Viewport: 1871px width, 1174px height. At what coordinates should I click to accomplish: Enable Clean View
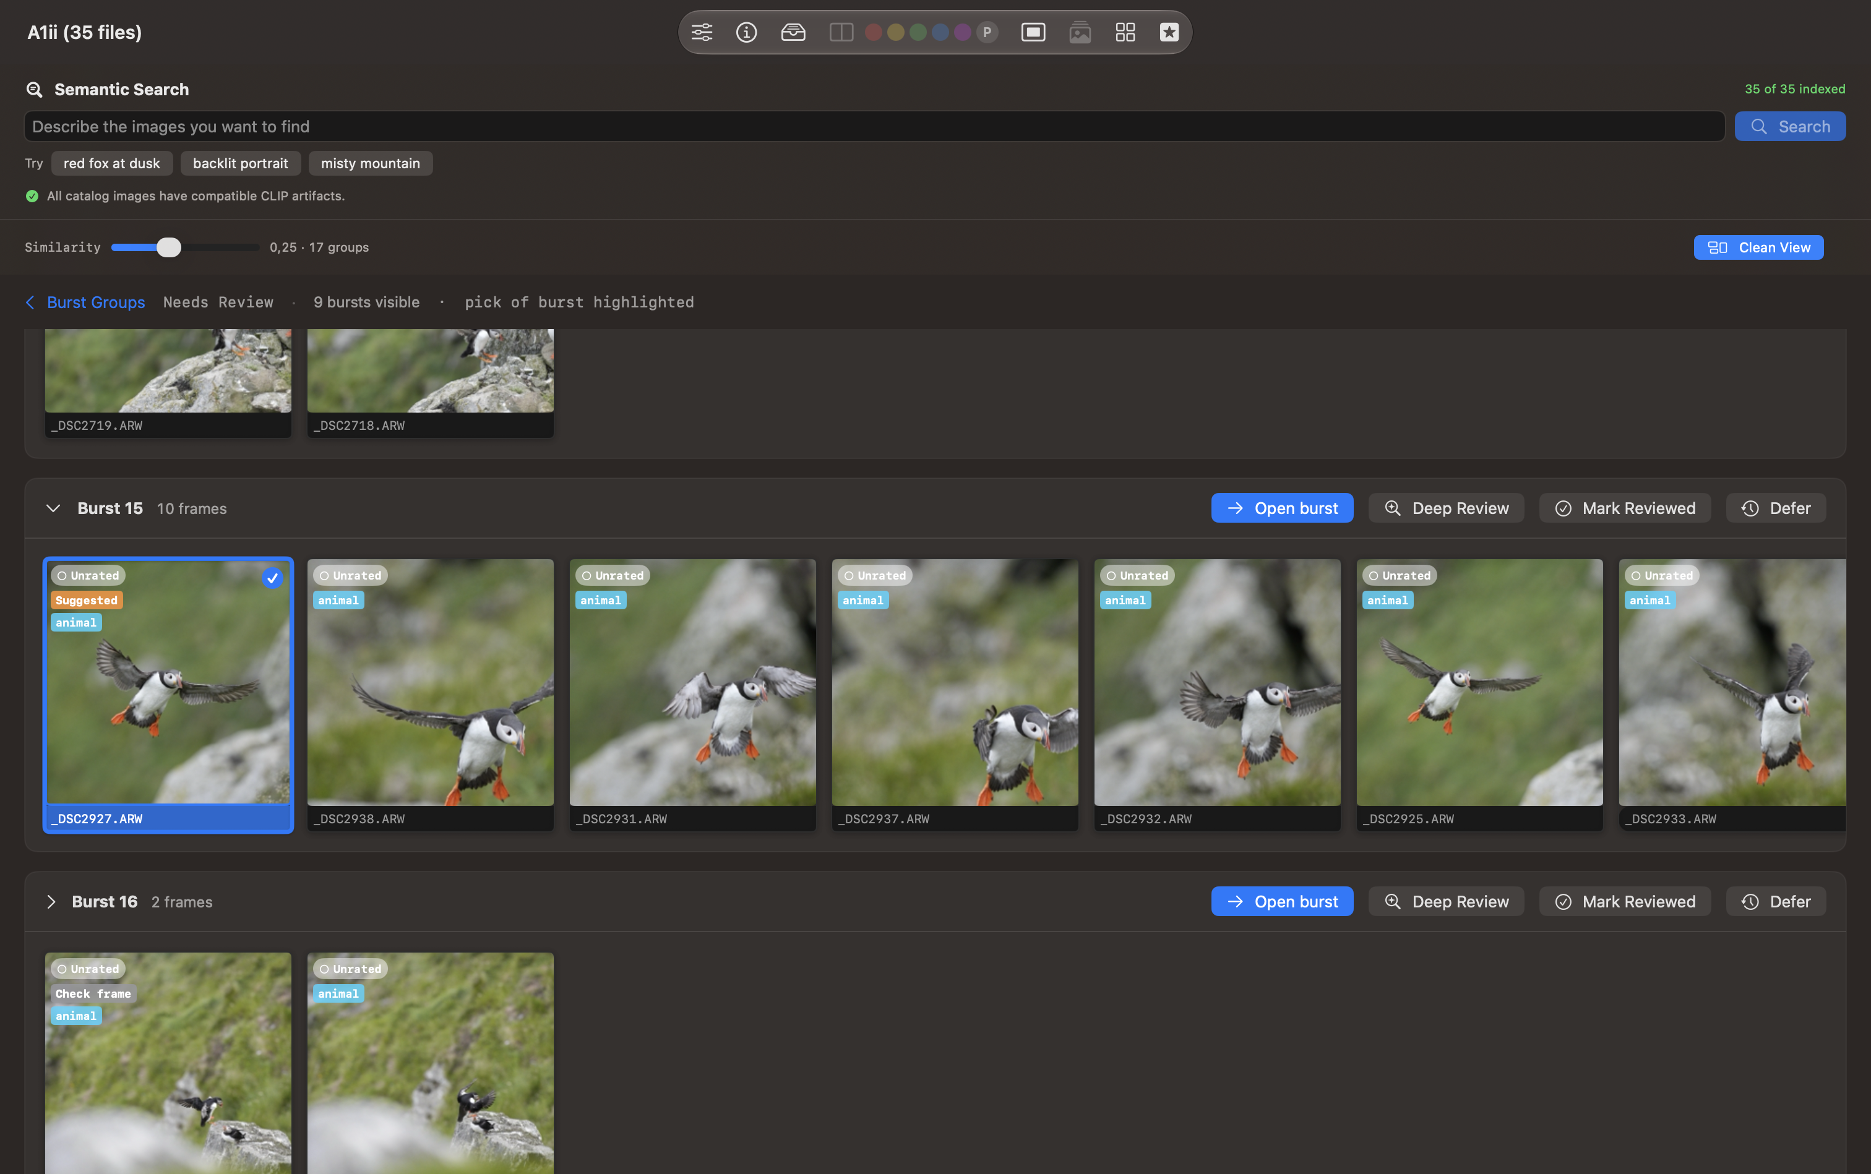click(1758, 247)
